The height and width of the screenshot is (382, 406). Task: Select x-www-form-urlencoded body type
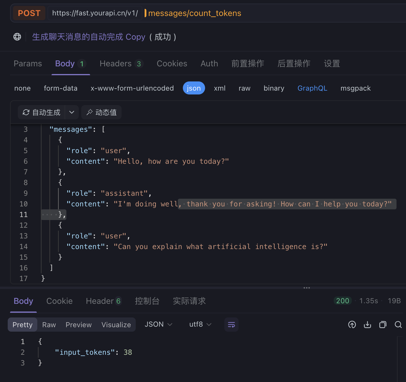tap(132, 88)
